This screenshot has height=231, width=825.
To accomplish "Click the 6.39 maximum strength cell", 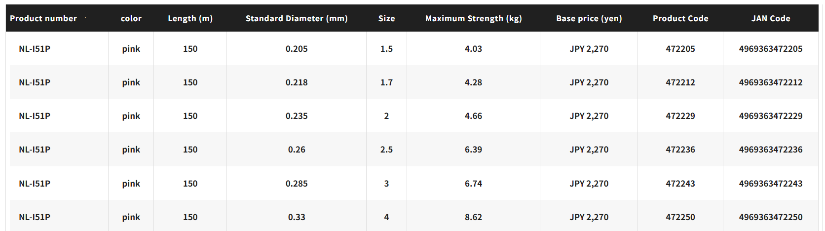I will coord(473,150).
